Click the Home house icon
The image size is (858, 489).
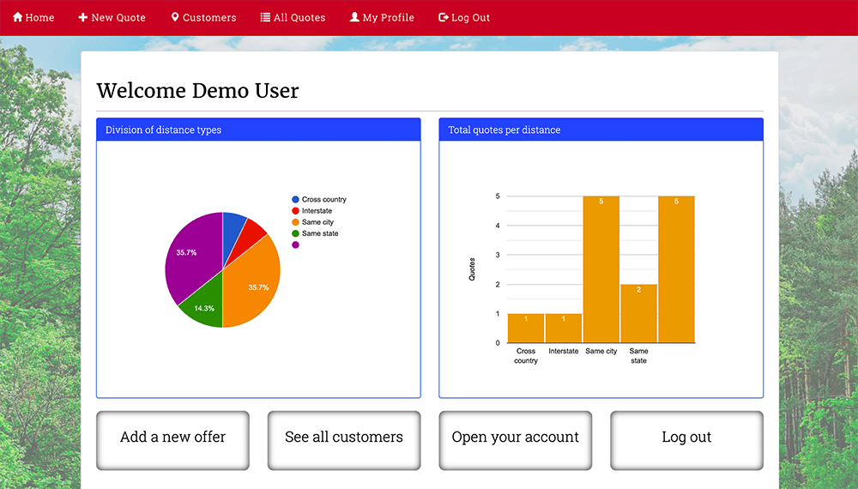18,17
